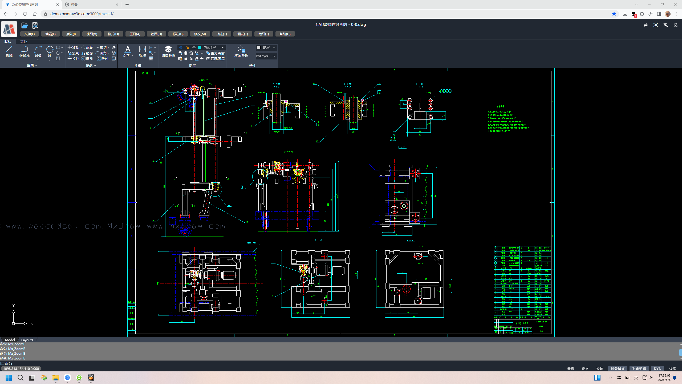Toggle the layer lock icon in layer dropdown

(188, 47)
